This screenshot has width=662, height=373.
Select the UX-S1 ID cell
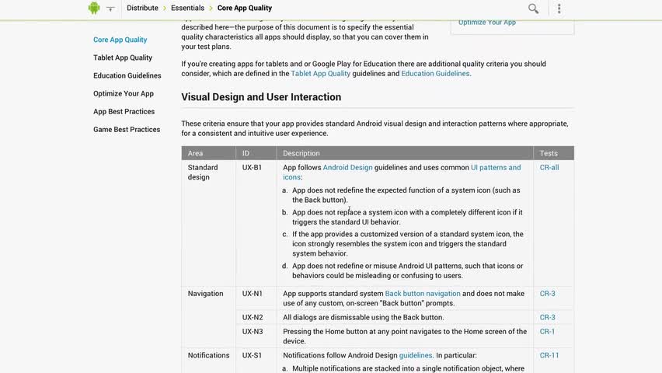[x=252, y=356]
